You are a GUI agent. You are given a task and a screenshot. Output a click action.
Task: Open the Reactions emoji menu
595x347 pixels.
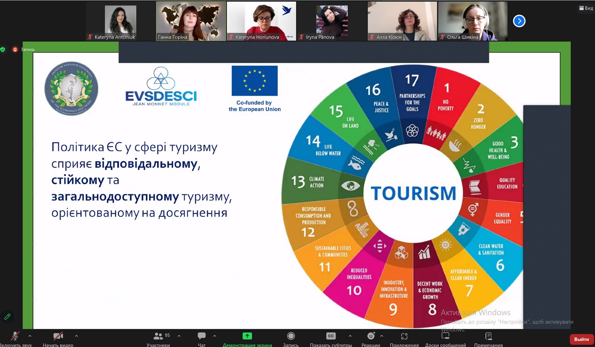pos(371,336)
